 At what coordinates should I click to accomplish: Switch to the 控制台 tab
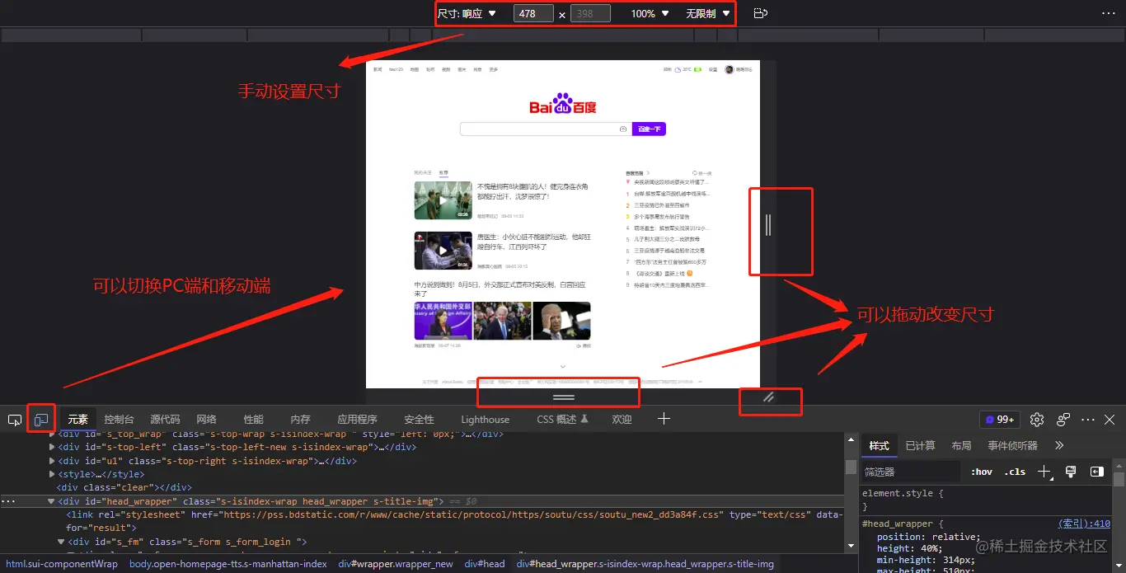119,420
